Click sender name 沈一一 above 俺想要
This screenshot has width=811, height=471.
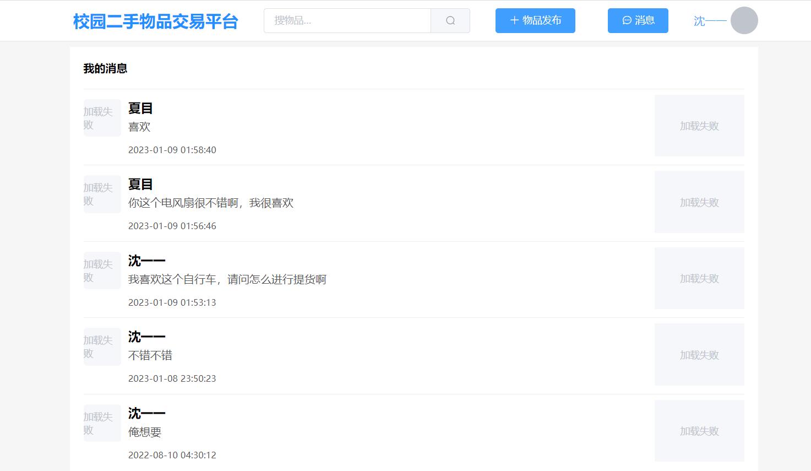146,413
